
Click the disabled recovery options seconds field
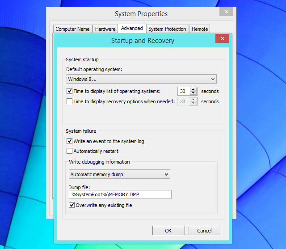tap(184, 101)
